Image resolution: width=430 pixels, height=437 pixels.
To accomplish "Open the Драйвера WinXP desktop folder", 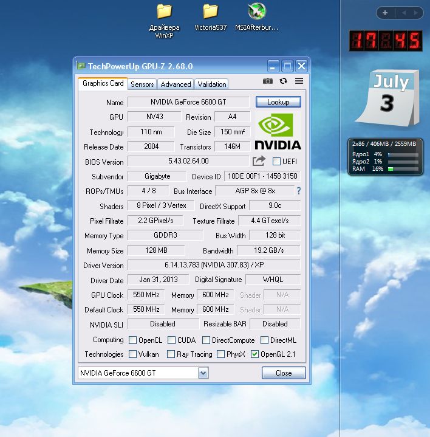I will [164, 20].
